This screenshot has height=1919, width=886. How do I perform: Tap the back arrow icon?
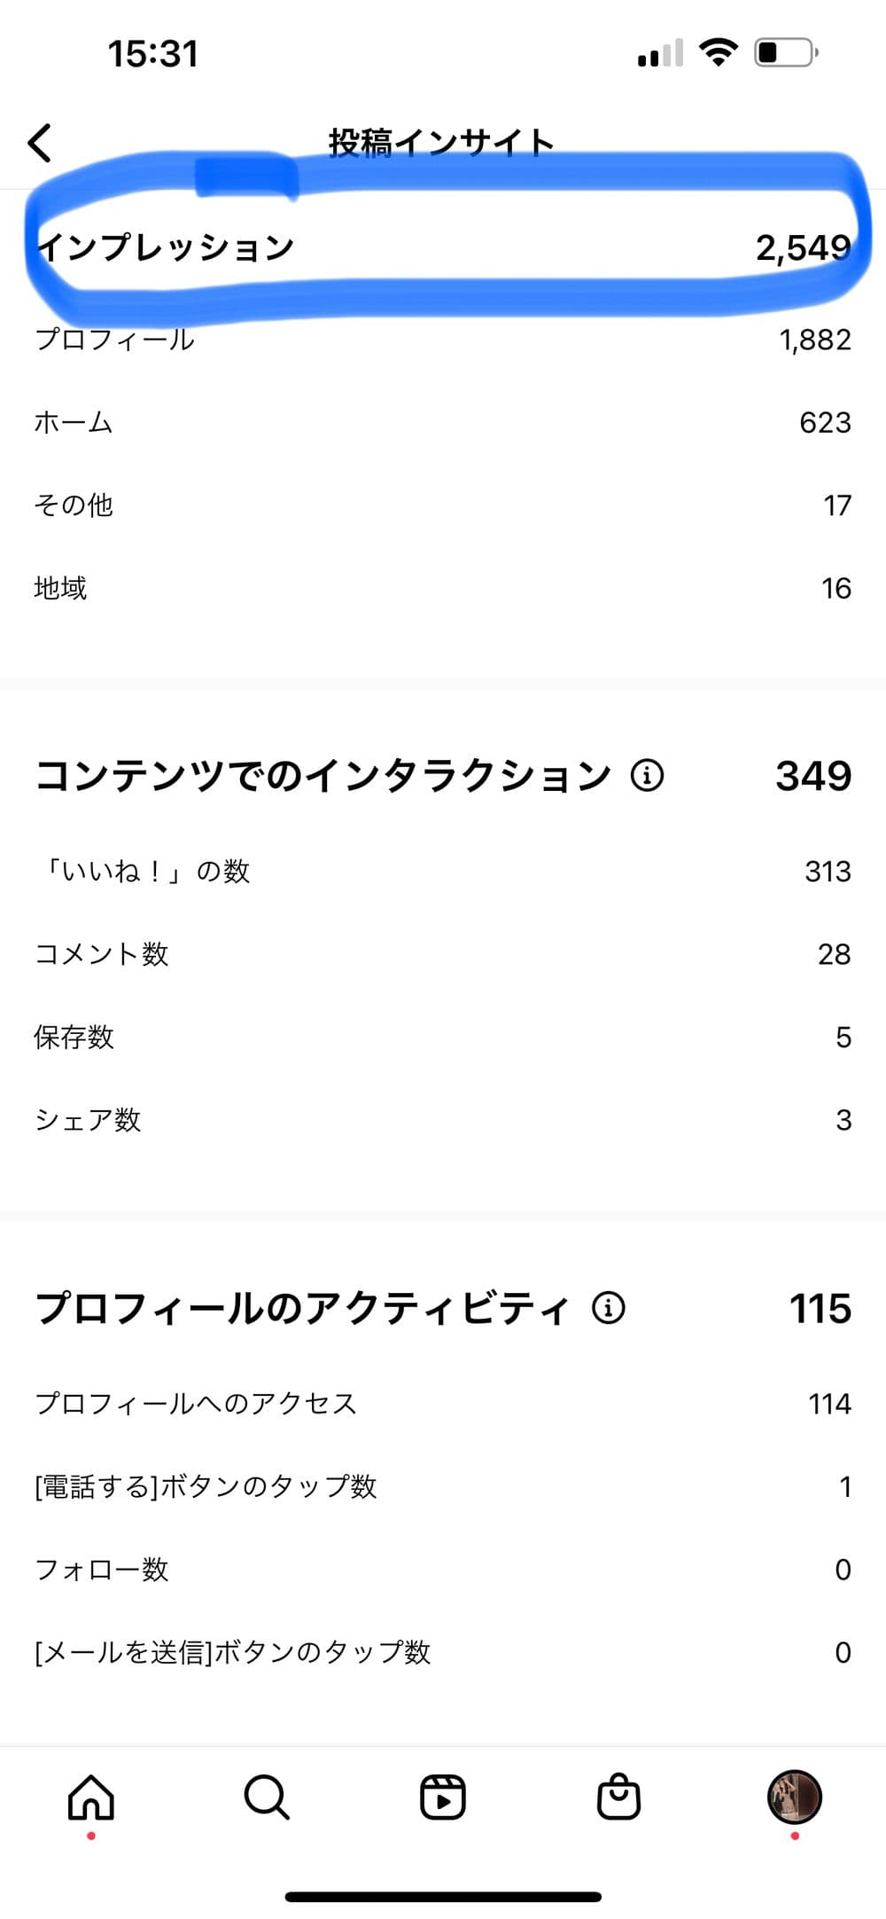pos(41,143)
